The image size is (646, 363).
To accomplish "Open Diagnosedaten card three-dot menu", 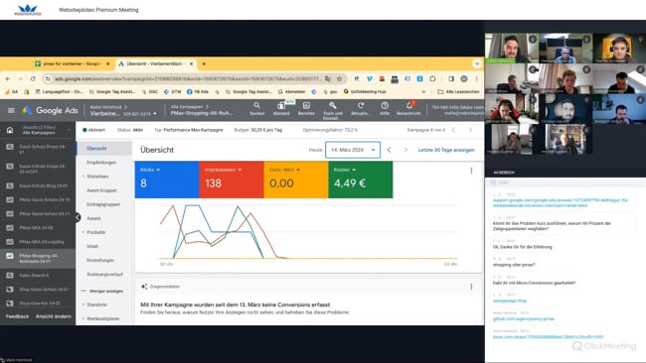I will (471, 287).
